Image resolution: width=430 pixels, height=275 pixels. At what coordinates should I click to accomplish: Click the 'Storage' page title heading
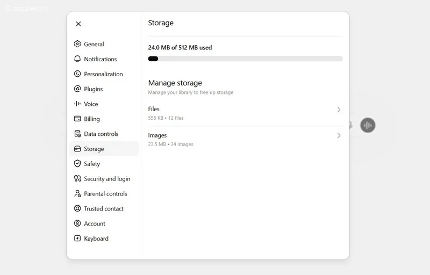(161, 23)
